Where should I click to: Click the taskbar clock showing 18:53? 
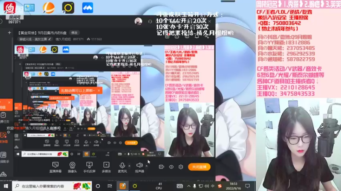tap(233, 186)
